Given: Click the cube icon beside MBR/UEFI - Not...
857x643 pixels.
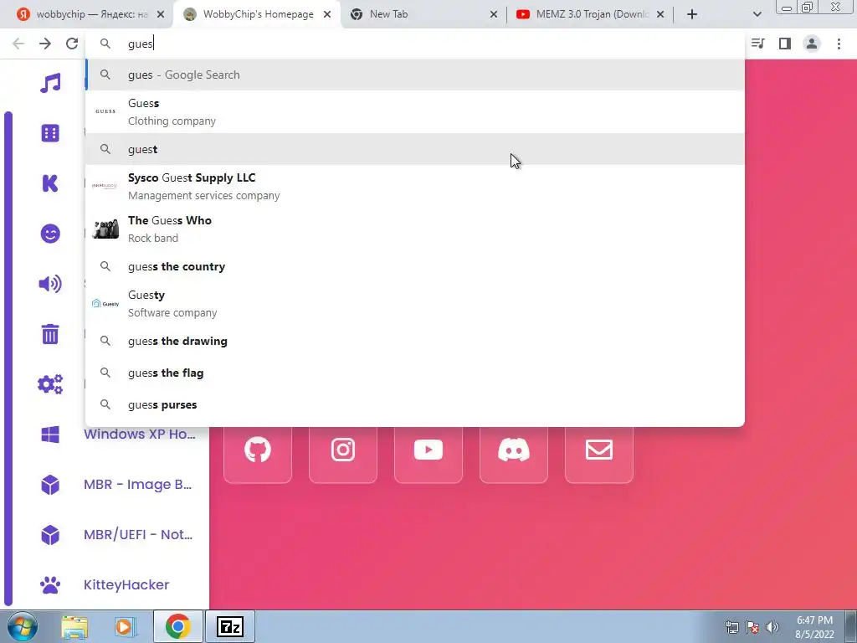Looking at the screenshot, I should click(50, 535).
